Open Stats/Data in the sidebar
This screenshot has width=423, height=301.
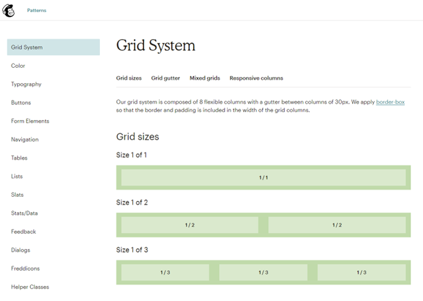tap(24, 213)
